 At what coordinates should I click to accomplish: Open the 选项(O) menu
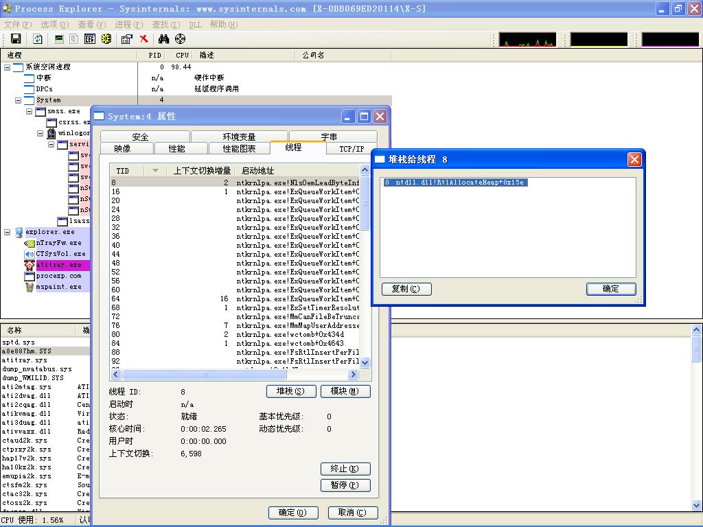coord(55,25)
